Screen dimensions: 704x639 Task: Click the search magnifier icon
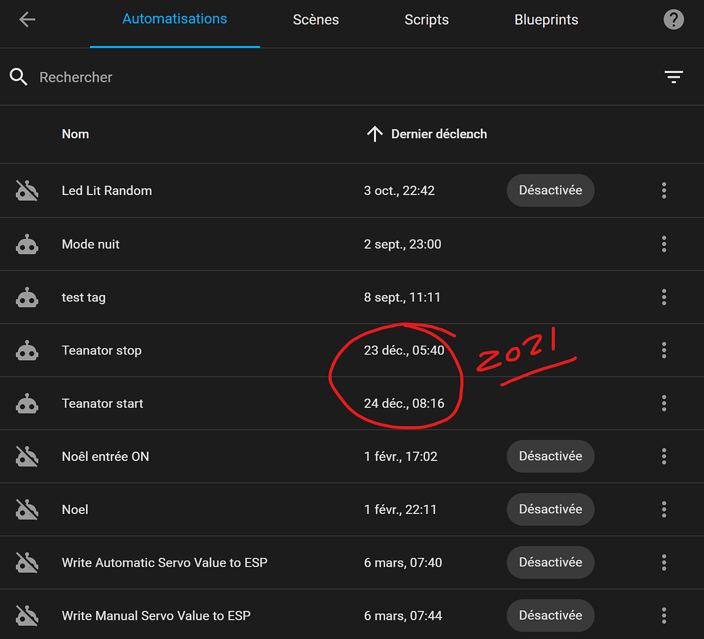18,76
